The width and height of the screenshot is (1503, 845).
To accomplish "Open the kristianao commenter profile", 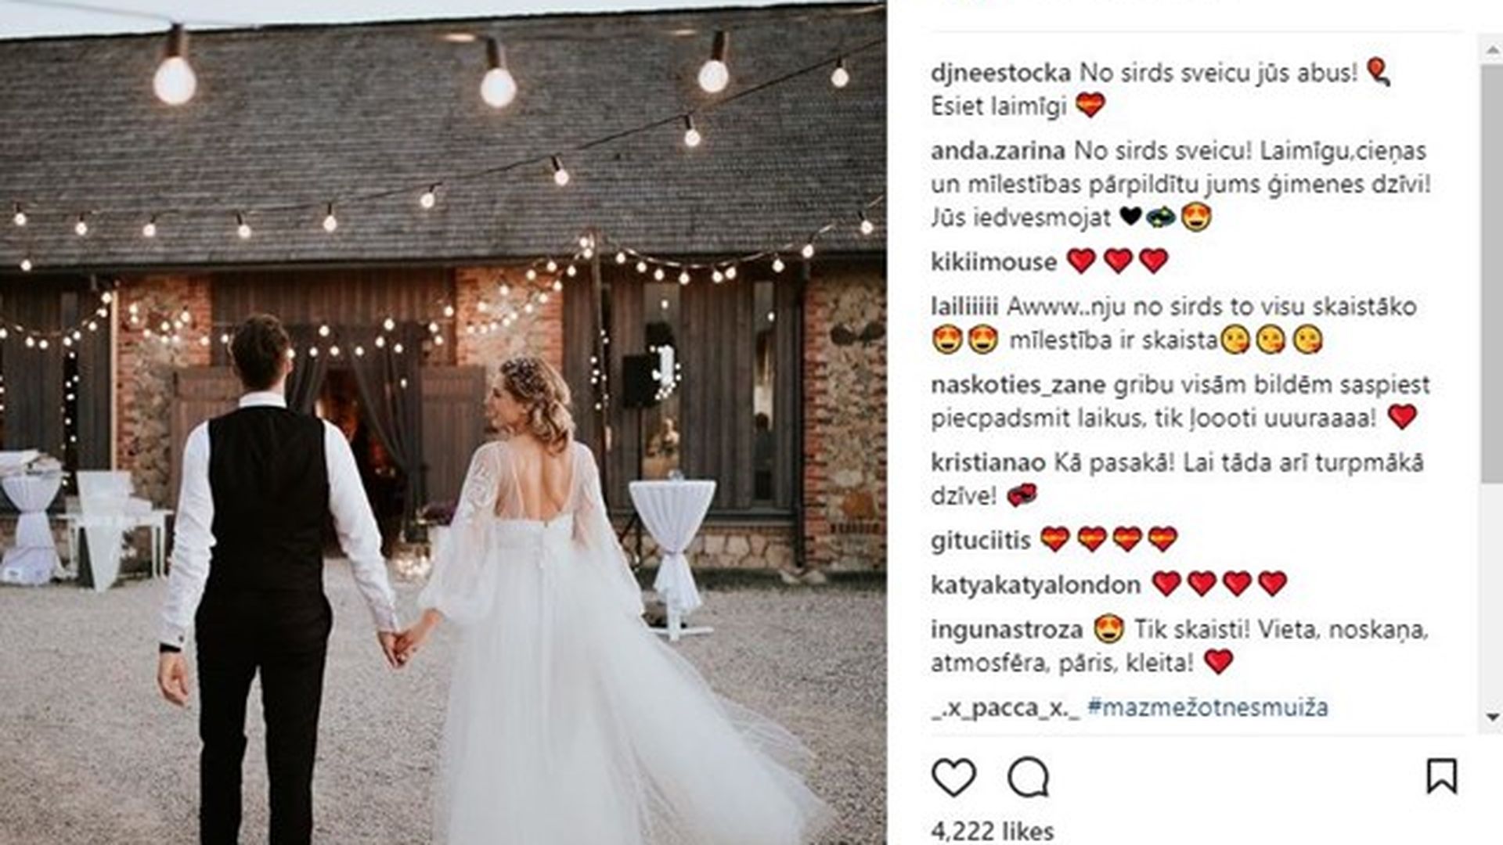I will pyautogui.click(x=988, y=462).
